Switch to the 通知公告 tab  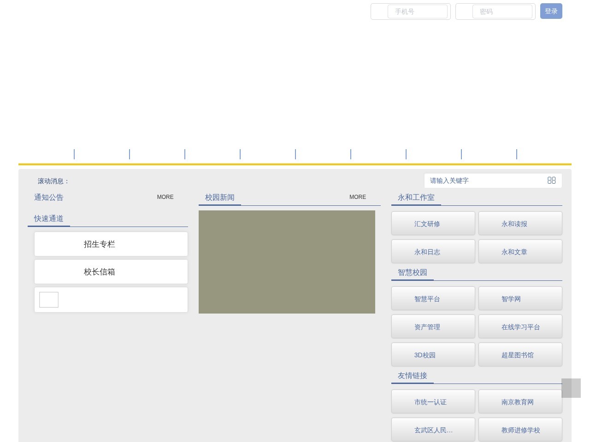(48, 197)
